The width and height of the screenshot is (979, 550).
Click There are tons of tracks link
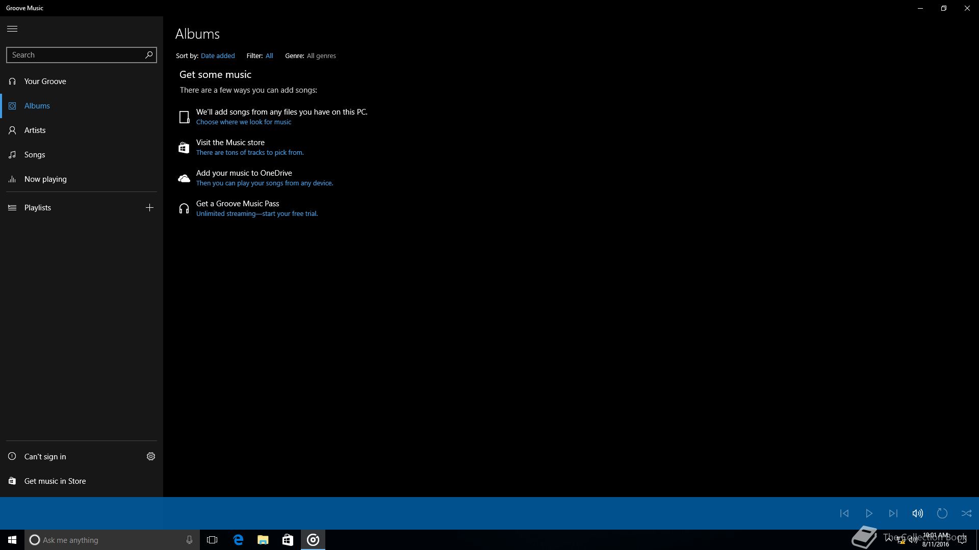[250, 153]
